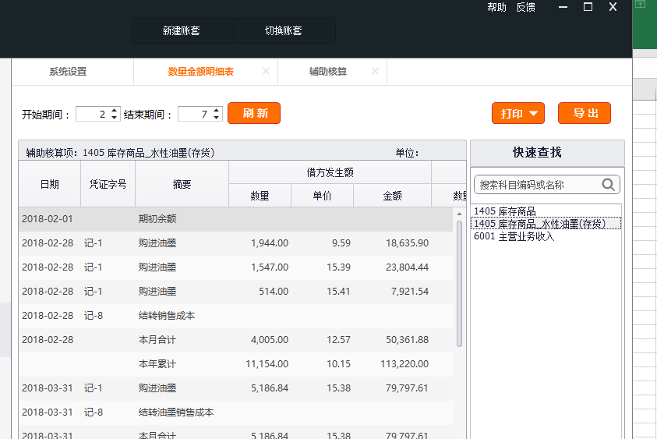Click 新建账套 in the top bar
This screenshot has height=439, width=657.
pos(182,31)
